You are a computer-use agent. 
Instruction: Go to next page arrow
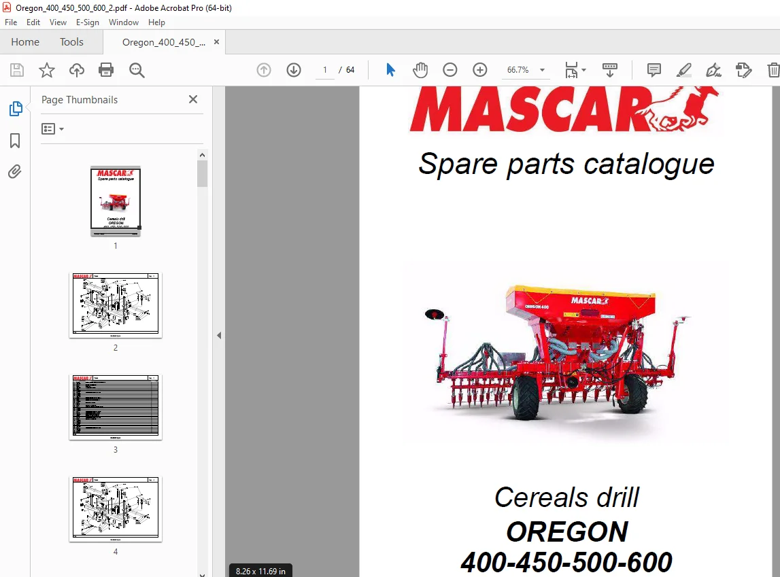(x=294, y=70)
